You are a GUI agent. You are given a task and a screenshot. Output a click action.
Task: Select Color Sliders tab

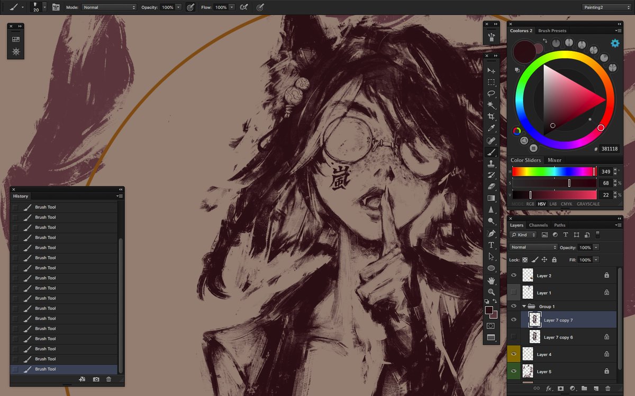[x=526, y=160]
